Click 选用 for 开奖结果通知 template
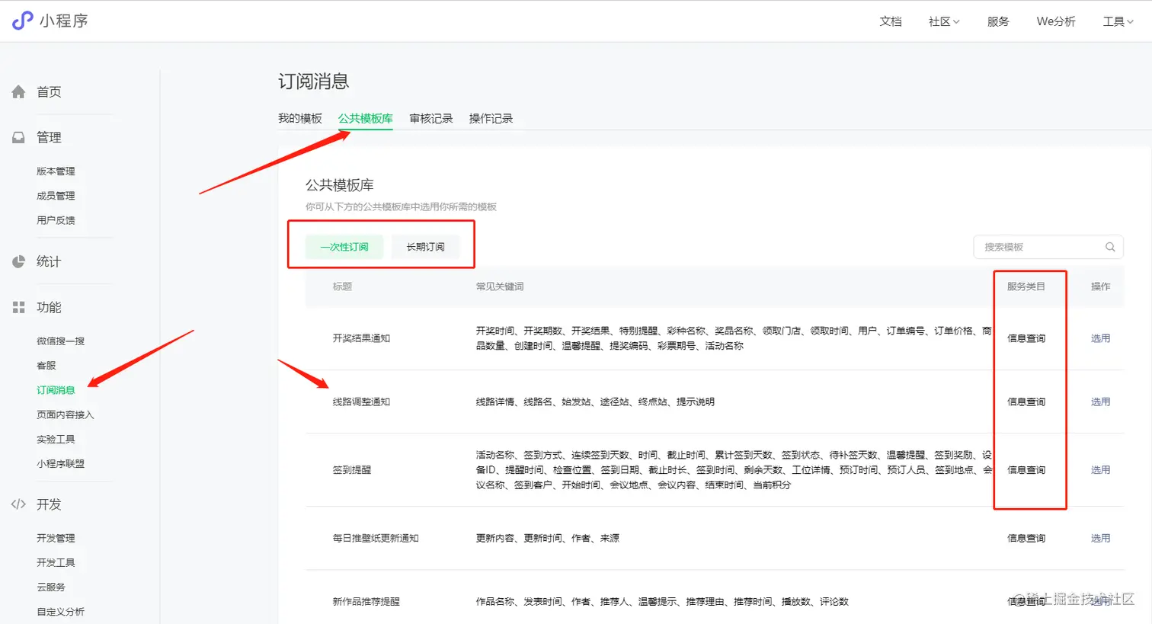 tap(1100, 338)
